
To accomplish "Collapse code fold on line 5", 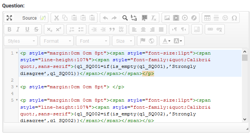I will click(17, 100).
